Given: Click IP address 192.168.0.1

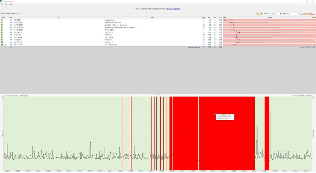Looking at the screenshot, I should (17, 20).
